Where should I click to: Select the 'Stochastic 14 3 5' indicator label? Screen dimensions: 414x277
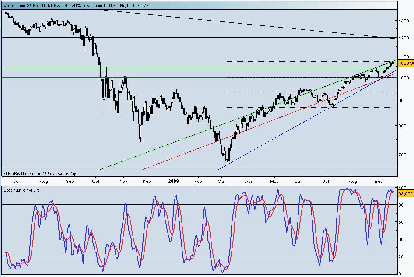tap(21, 190)
